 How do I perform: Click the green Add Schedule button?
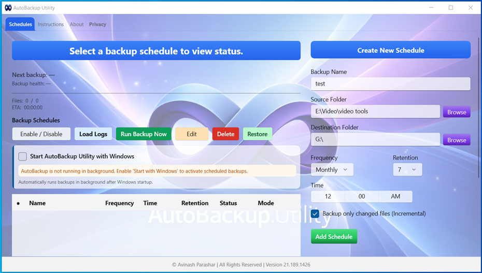pos(334,236)
